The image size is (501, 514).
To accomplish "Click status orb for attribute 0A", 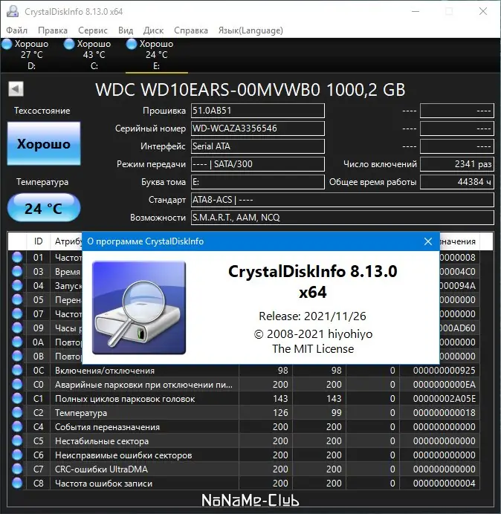I will point(17,342).
